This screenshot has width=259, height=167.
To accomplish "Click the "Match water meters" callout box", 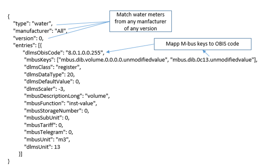I will (141, 21).
